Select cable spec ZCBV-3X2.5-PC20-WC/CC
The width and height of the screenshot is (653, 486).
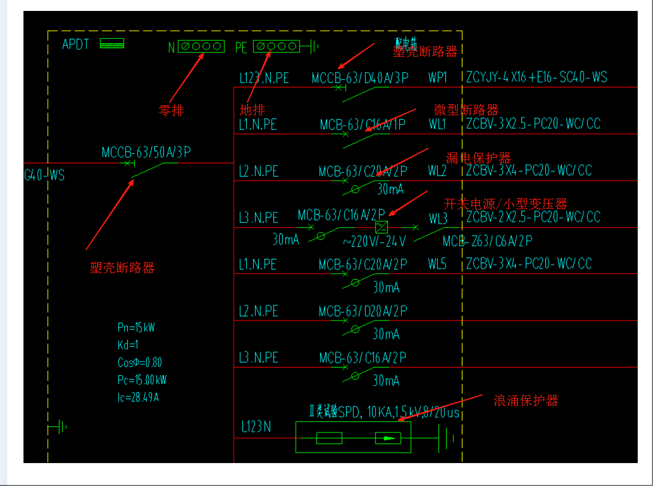pos(533,124)
